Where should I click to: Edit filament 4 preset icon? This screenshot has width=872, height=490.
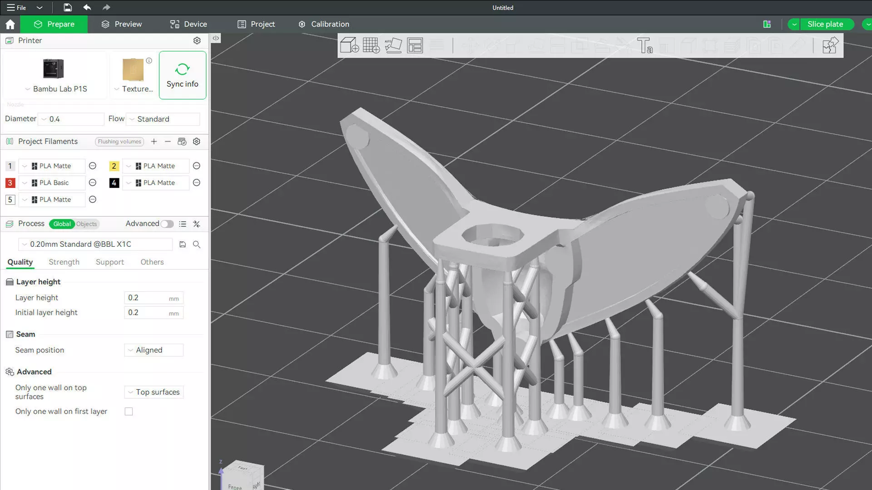click(x=197, y=183)
